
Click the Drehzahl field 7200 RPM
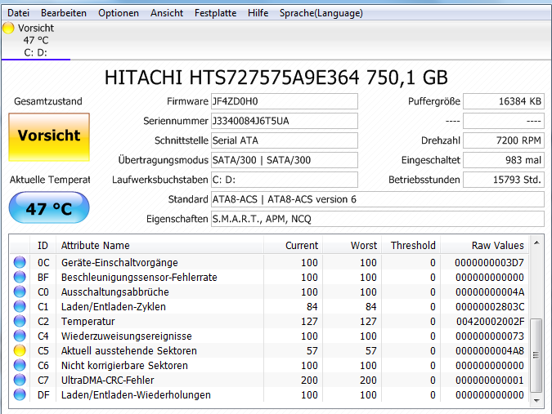click(x=504, y=140)
